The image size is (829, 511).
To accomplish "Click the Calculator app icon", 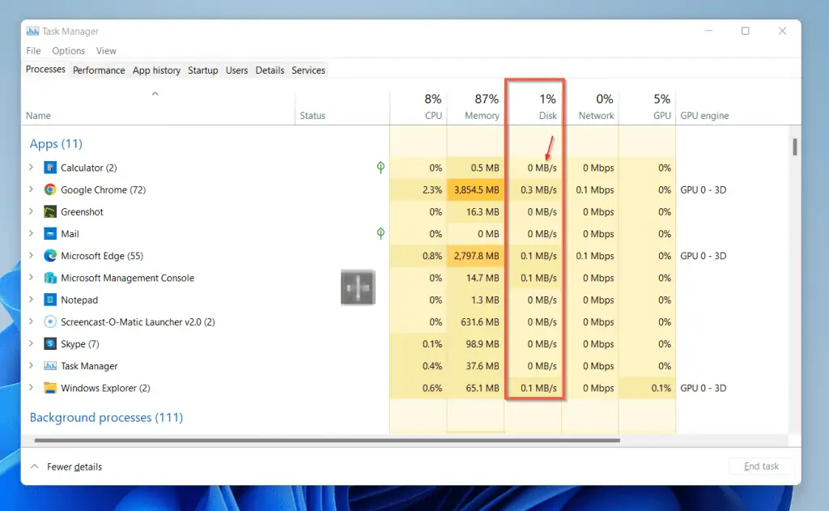I will pos(49,168).
